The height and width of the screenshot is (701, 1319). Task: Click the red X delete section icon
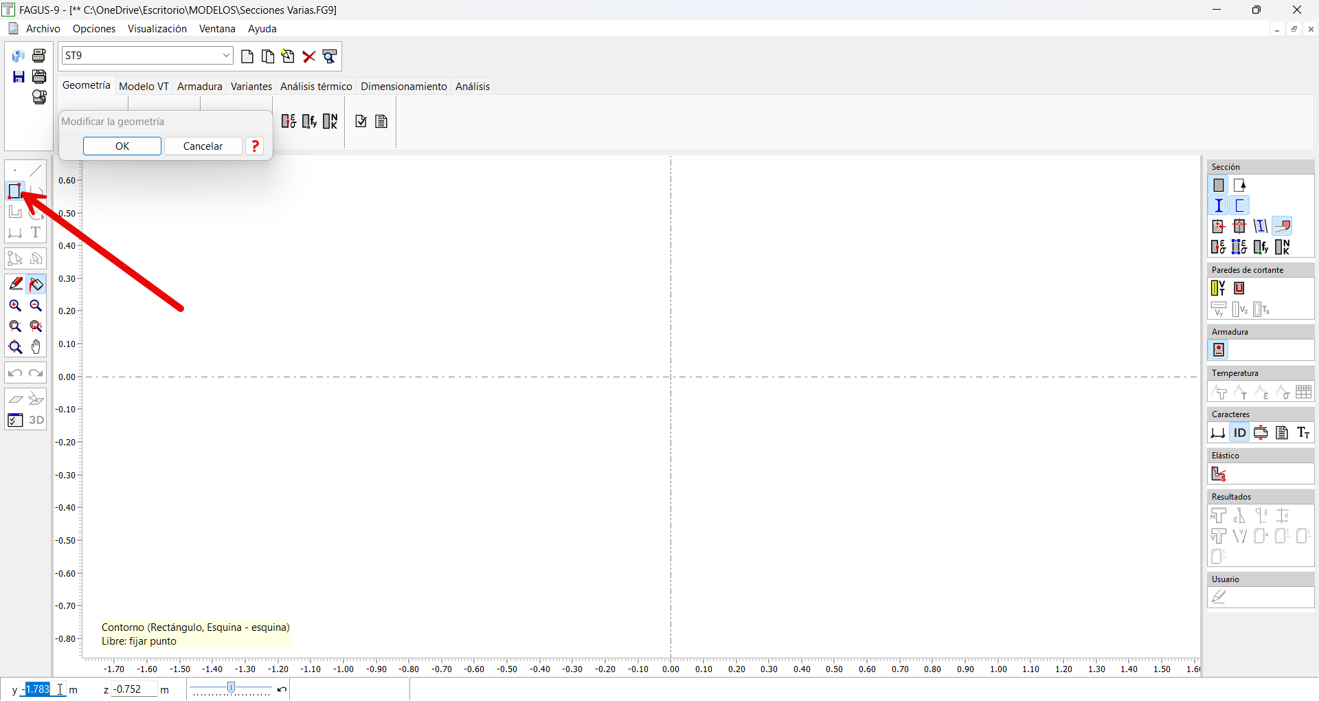[x=309, y=56]
